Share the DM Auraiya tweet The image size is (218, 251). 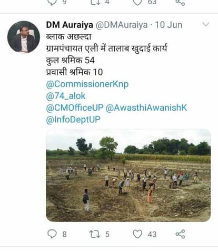coord(180,234)
